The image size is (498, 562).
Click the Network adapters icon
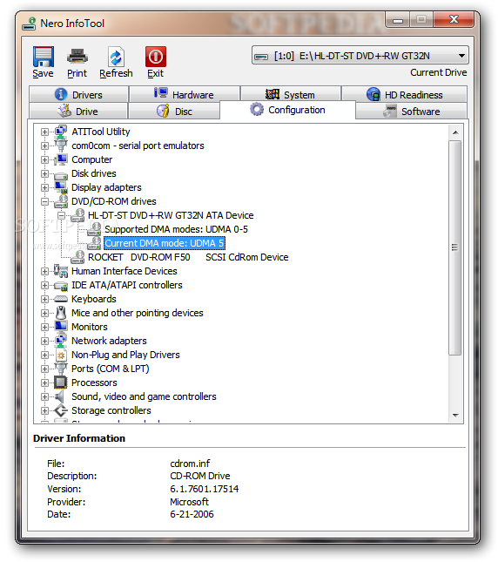click(x=61, y=341)
